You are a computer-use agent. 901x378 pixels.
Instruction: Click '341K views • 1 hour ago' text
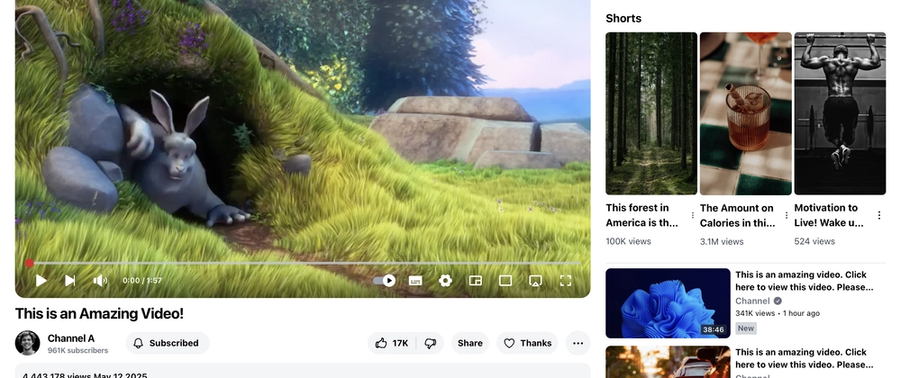778,314
